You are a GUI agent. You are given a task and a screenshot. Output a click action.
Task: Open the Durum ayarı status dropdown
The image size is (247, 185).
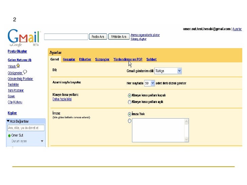pyautogui.click(x=42, y=141)
